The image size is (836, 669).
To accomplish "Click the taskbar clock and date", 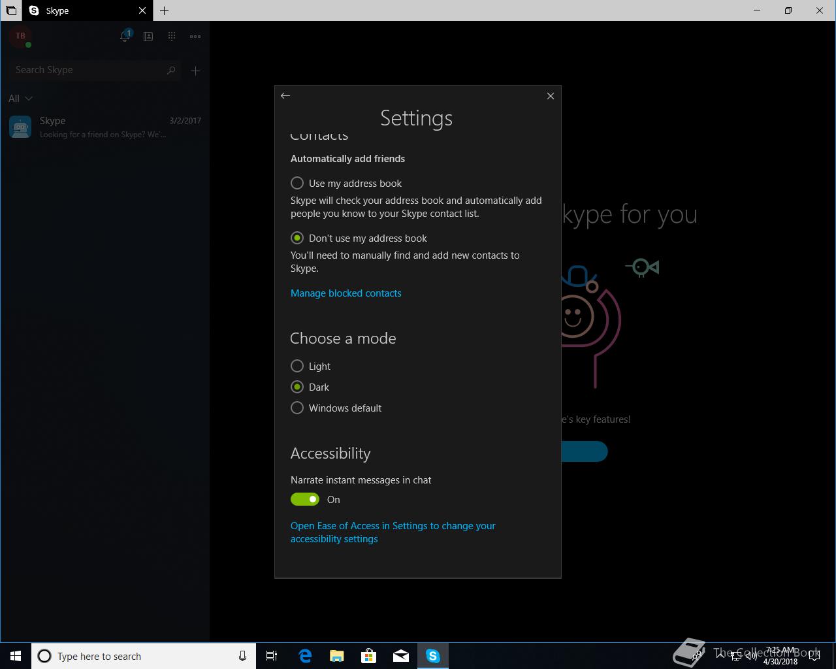I will pyautogui.click(x=780, y=656).
